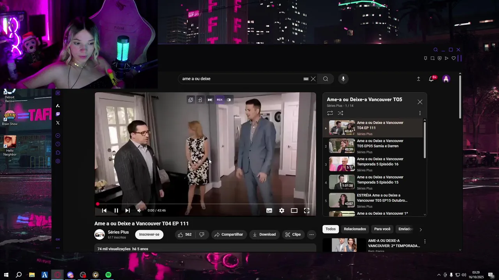
Task: Pause the video
Action: click(x=116, y=210)
